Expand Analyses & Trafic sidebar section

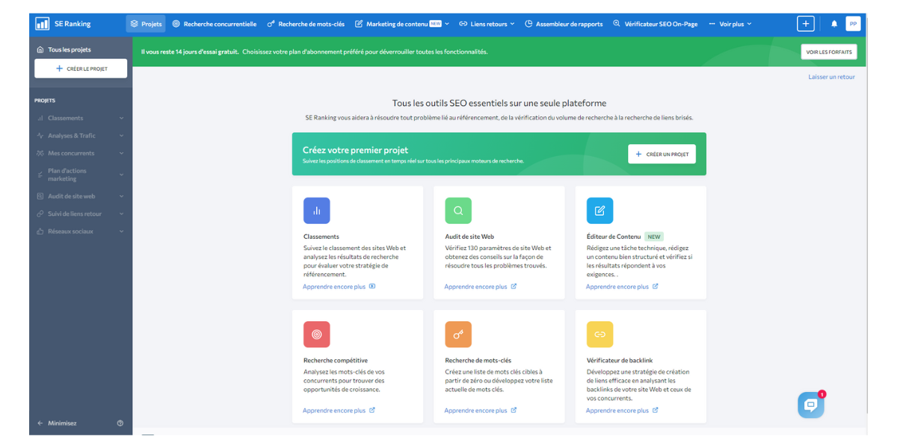click(x=81, y=136)
